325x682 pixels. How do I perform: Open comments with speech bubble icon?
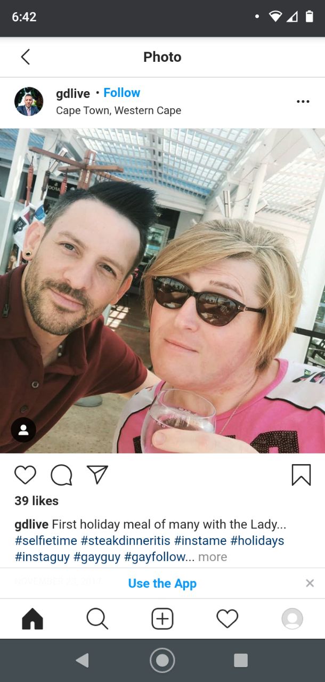[x=61, y=475]
